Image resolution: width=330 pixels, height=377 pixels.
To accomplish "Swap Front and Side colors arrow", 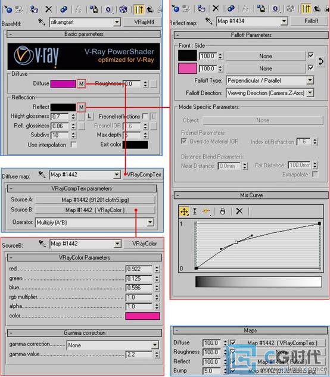I will 321,62.
